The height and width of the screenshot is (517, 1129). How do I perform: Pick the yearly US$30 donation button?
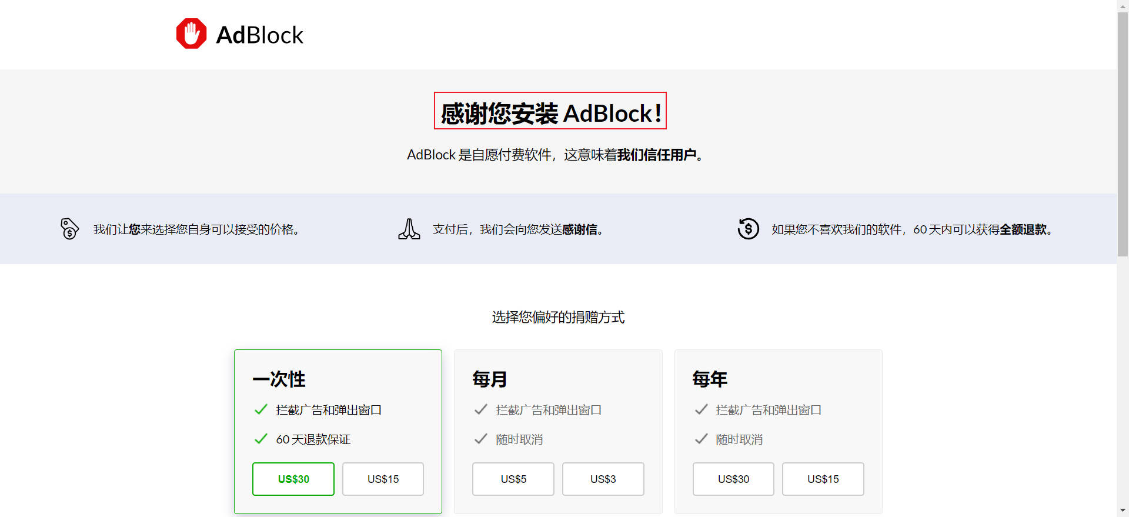click(x=733, y=479)
